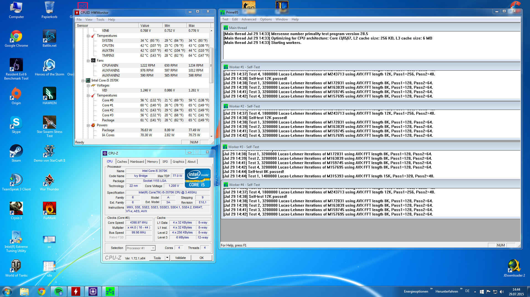This screenshot has width=530, height=297.
Task: Select the Steam desktop icon
Action: click(x=16, y=154)
